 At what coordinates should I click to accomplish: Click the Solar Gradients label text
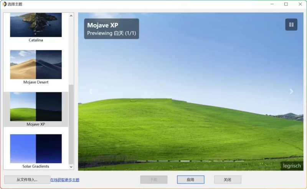tap(36, 166)
